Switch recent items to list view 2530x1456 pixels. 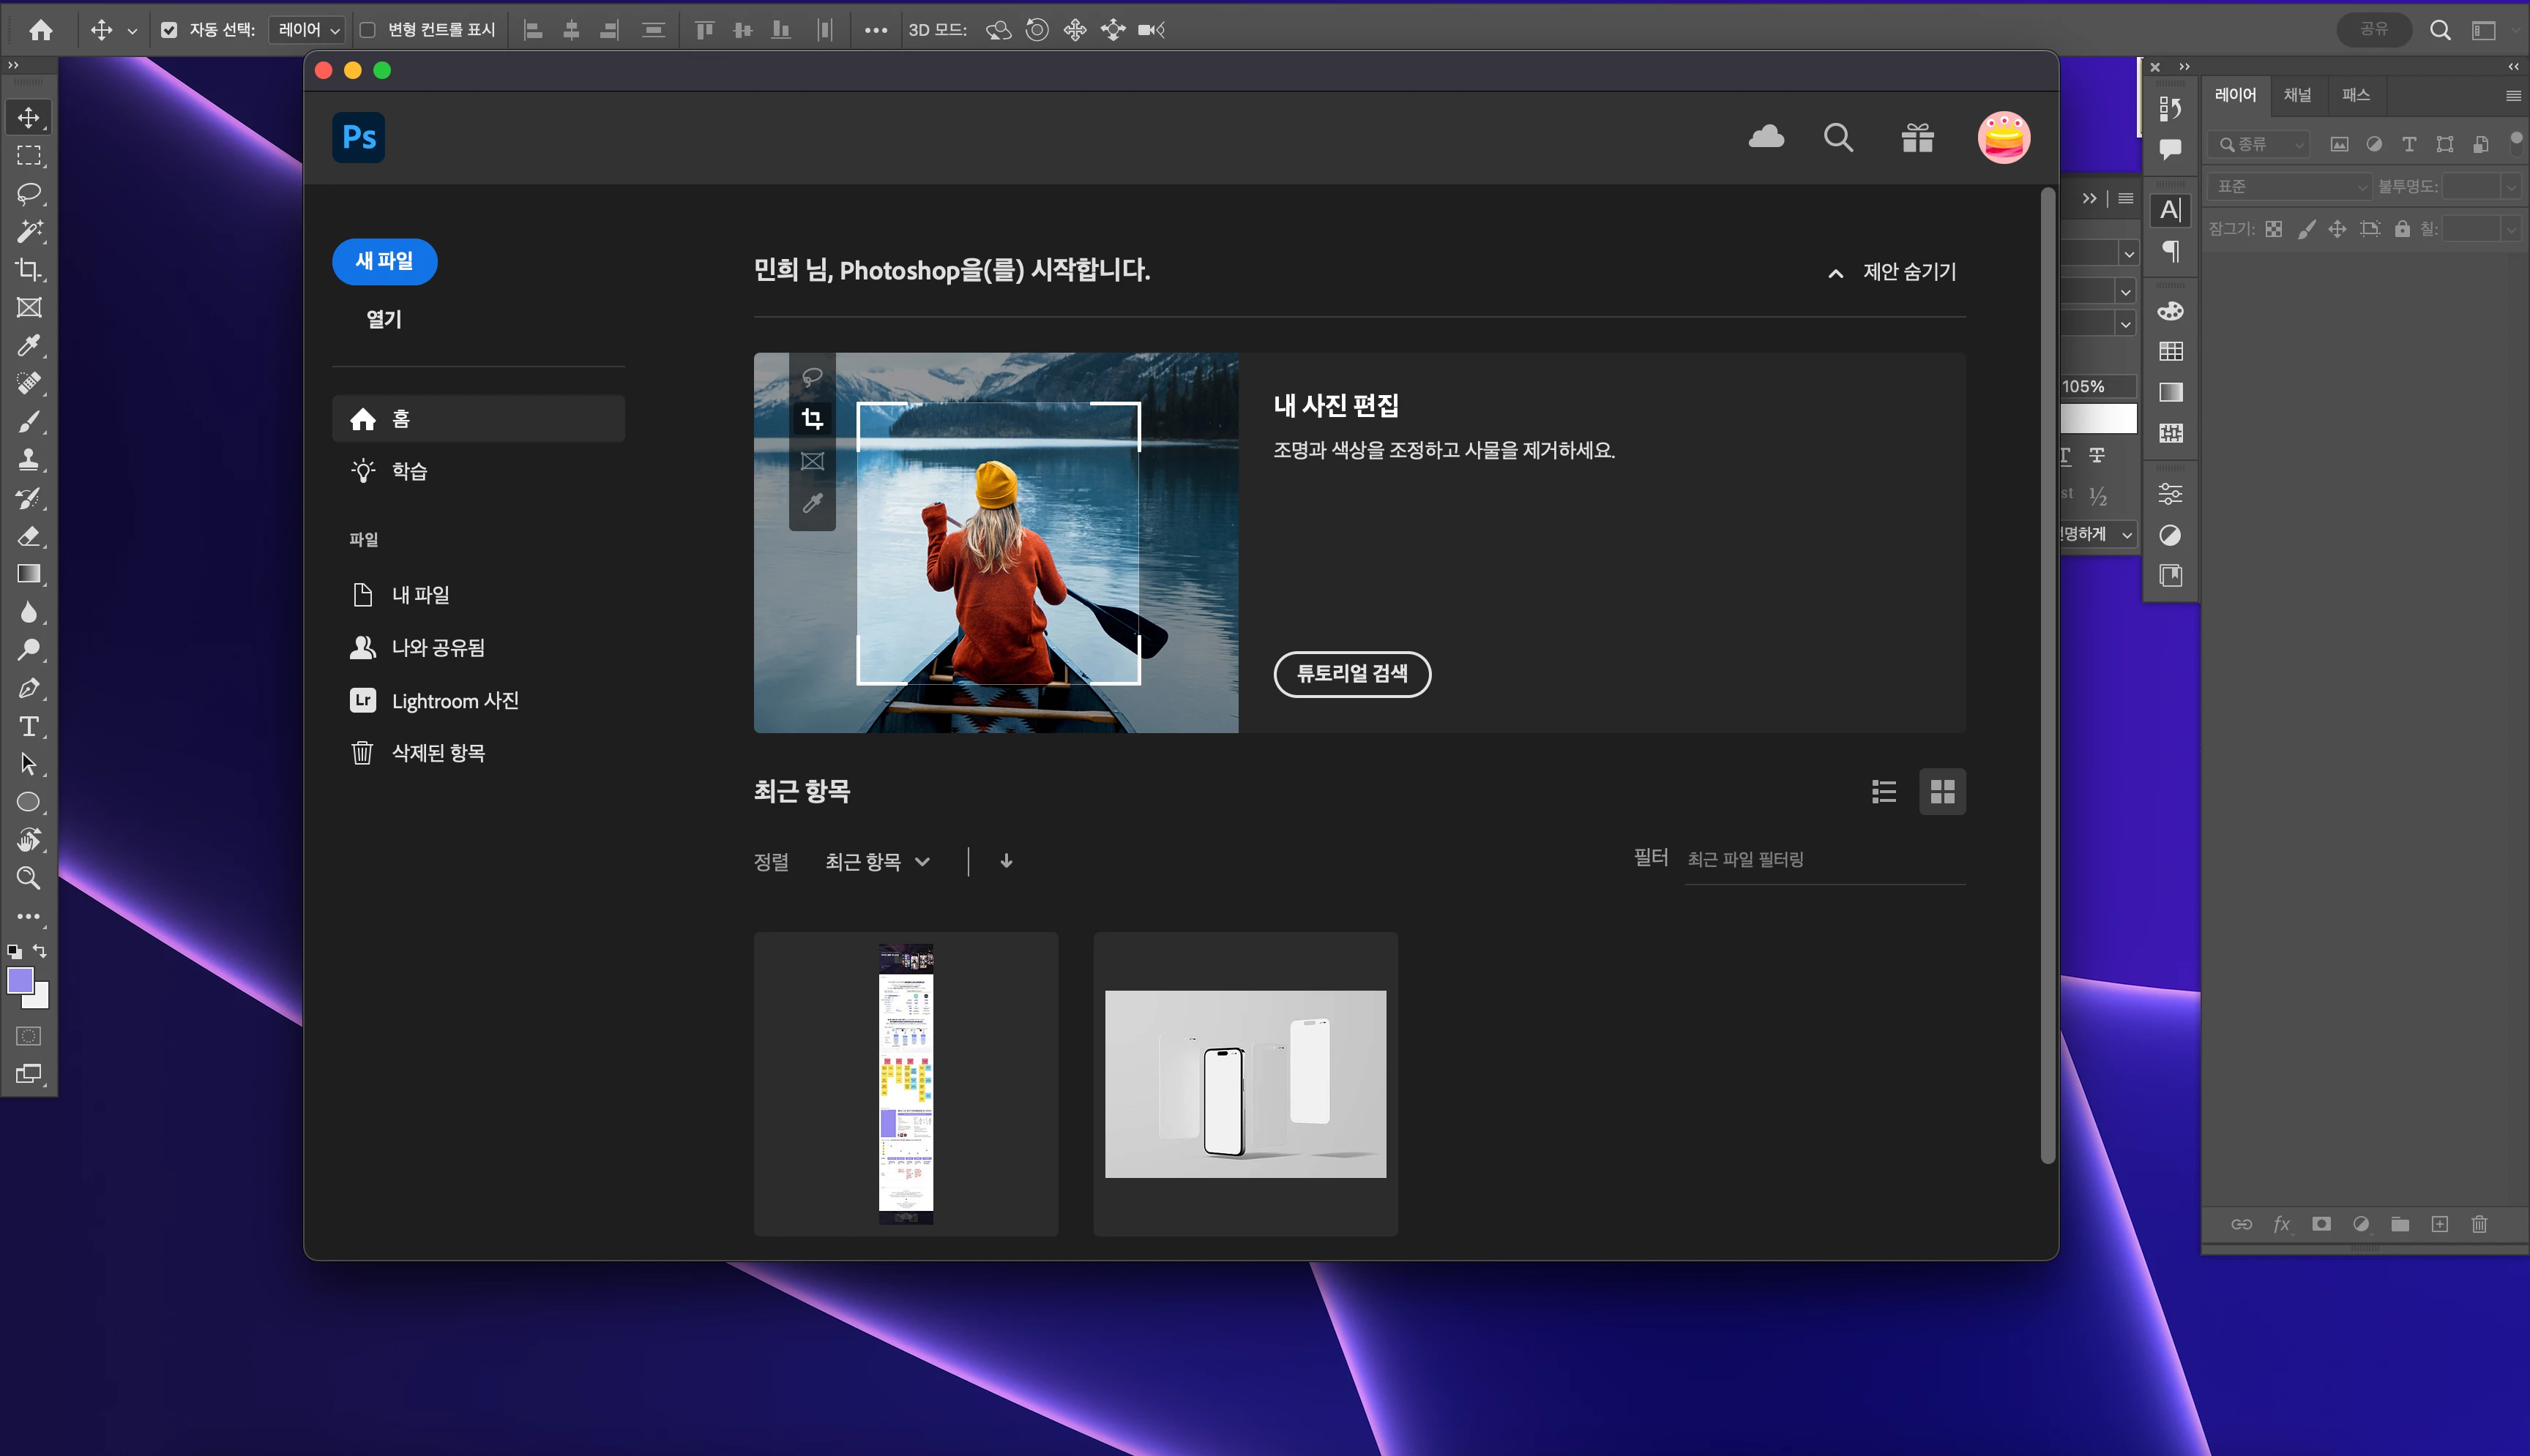pyautogui.click(x=1884, y=792)
